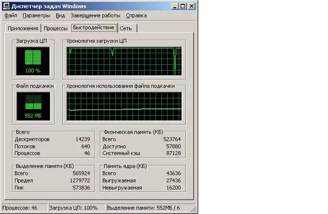Image resolution: width=328 pixels, height=214 pixels.
Task: Open the Завершение работы menu
Action: point(96,16)
